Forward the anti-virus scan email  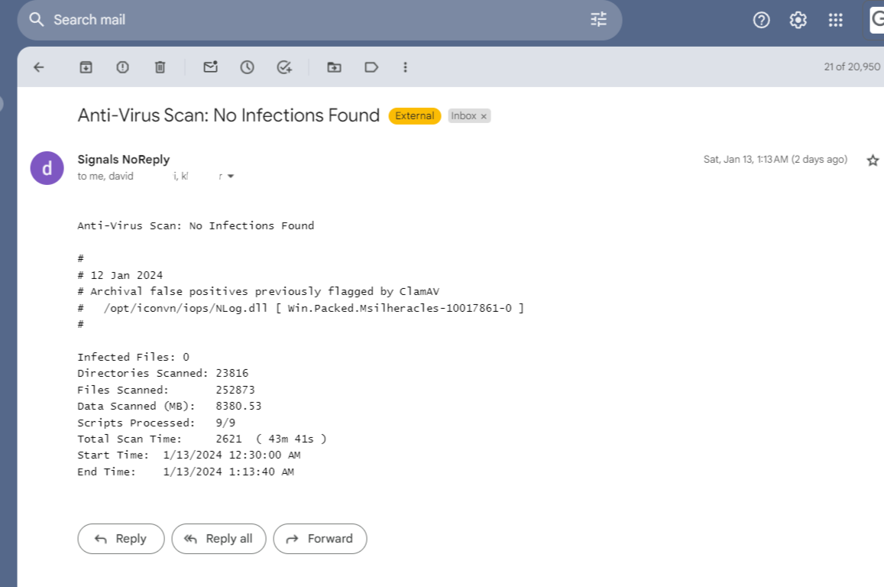point(319,539)
